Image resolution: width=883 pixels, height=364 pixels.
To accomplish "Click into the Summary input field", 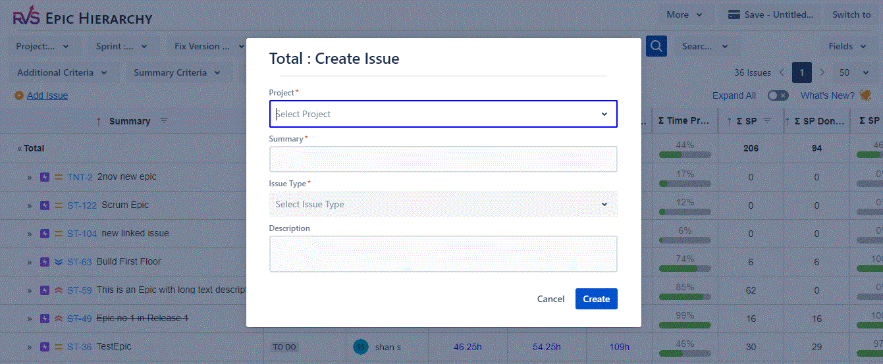I will coord(443,159).
